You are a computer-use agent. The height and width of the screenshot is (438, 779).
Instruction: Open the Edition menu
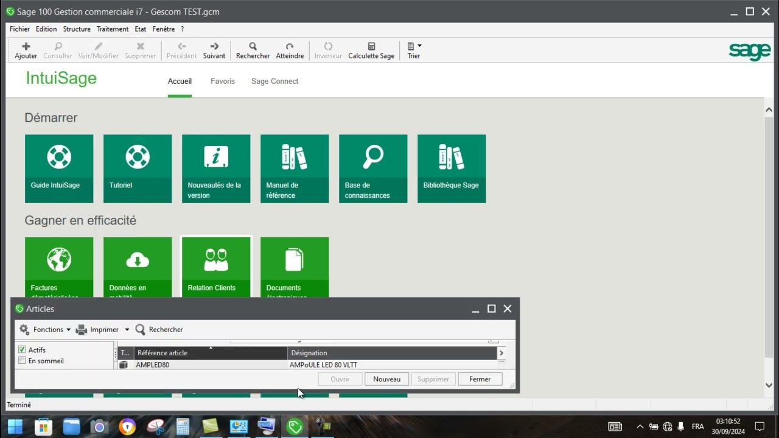(x=46, y=29)
